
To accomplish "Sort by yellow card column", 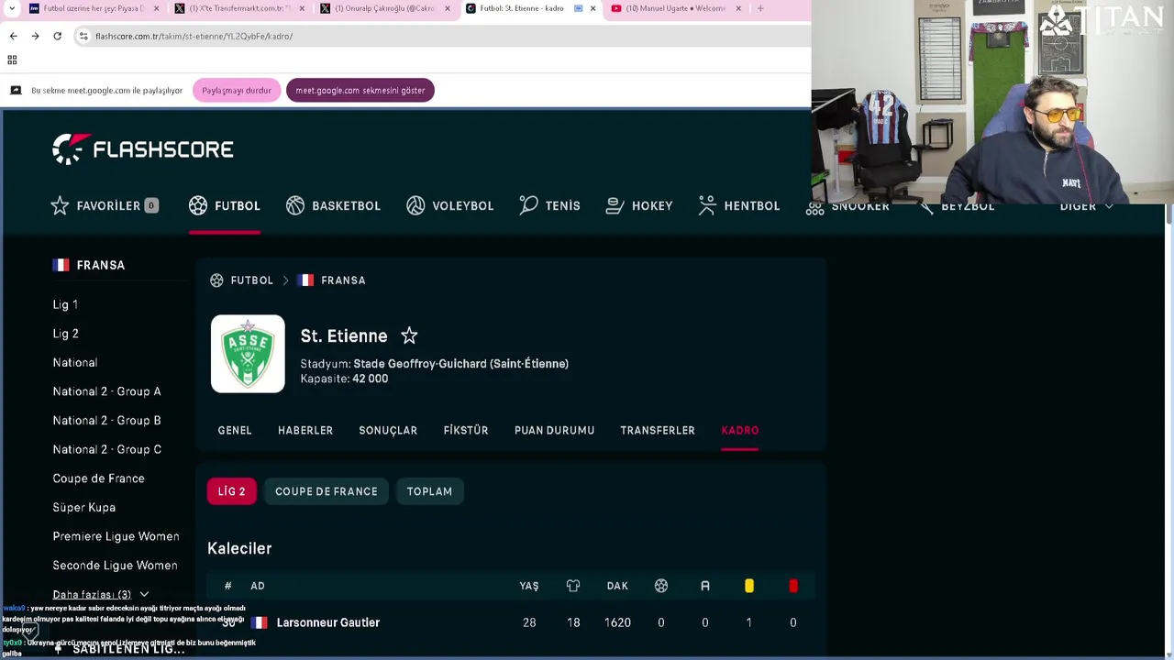I will tap(749, 586).
